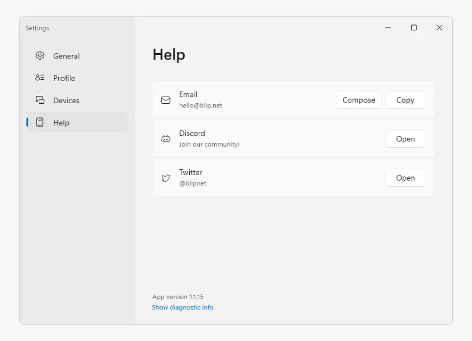Click the App version 1.1.15 text
This screenshot has height=341, width=472.
(178, 297)
